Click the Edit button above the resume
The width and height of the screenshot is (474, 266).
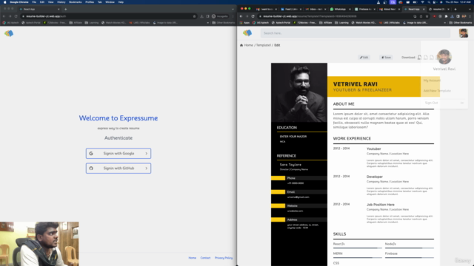click(364, 58)
